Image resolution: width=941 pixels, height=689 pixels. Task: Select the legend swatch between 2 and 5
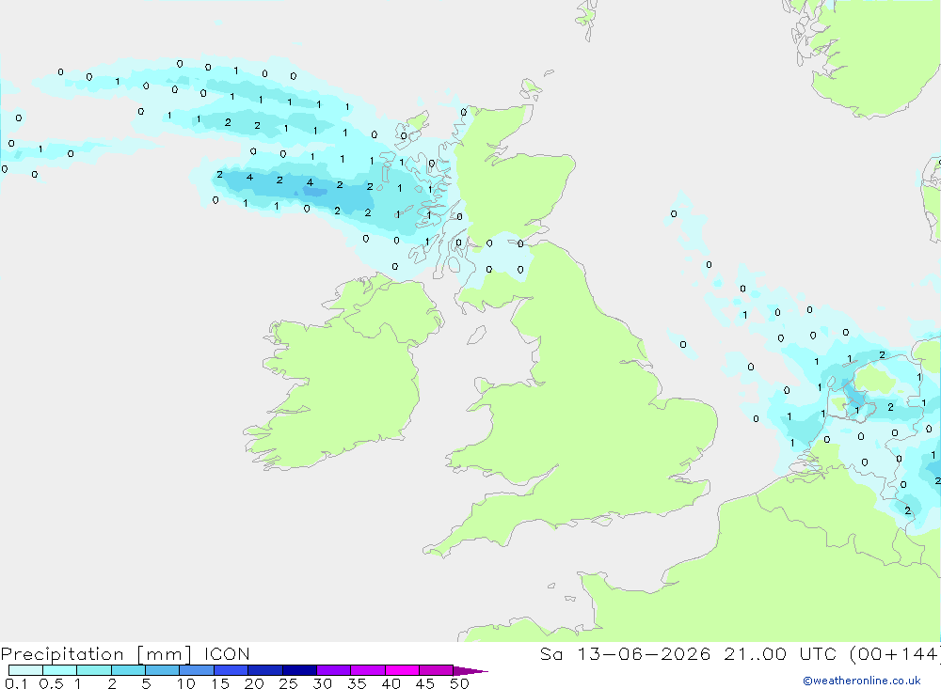(x=128, y=670)
